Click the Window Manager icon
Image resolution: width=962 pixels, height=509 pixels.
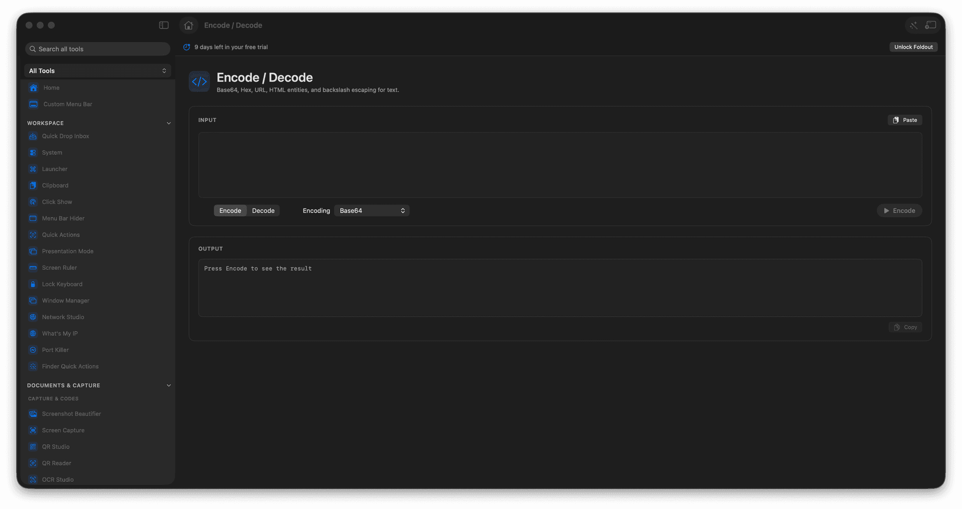[x=33, y=301]
